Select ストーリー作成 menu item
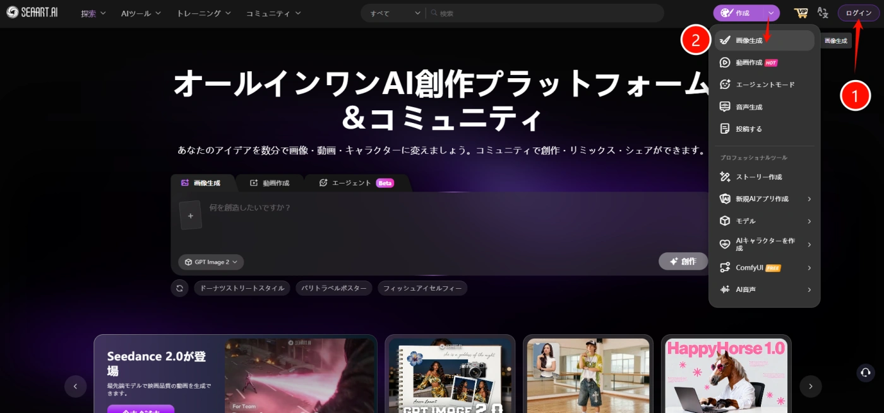The height and width of the screenshot is (413, 884). coord(765,177)
